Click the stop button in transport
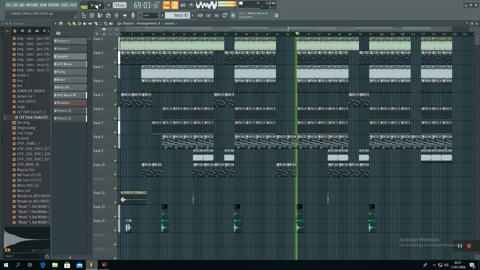 (100, 5)
